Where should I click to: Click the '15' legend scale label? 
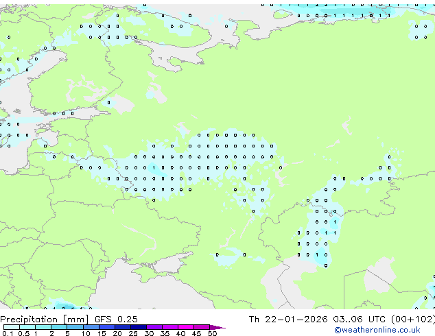(102, 333)
